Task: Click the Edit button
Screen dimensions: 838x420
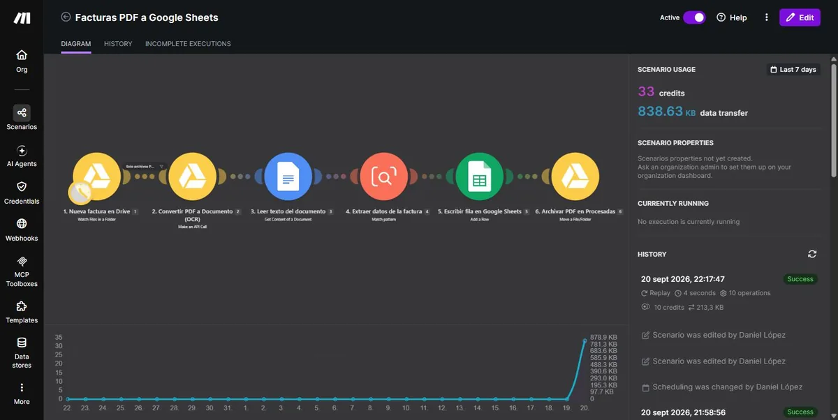Action: (800, 17)
